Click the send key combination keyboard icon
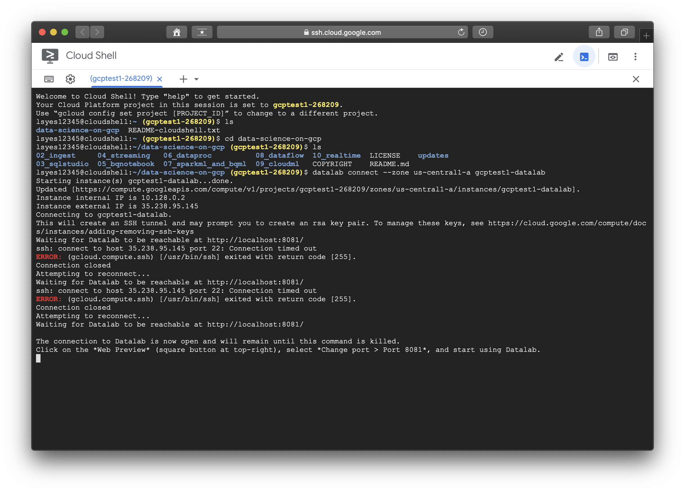The height and width of the screenshot is (492, 685). tap(49, 79)
